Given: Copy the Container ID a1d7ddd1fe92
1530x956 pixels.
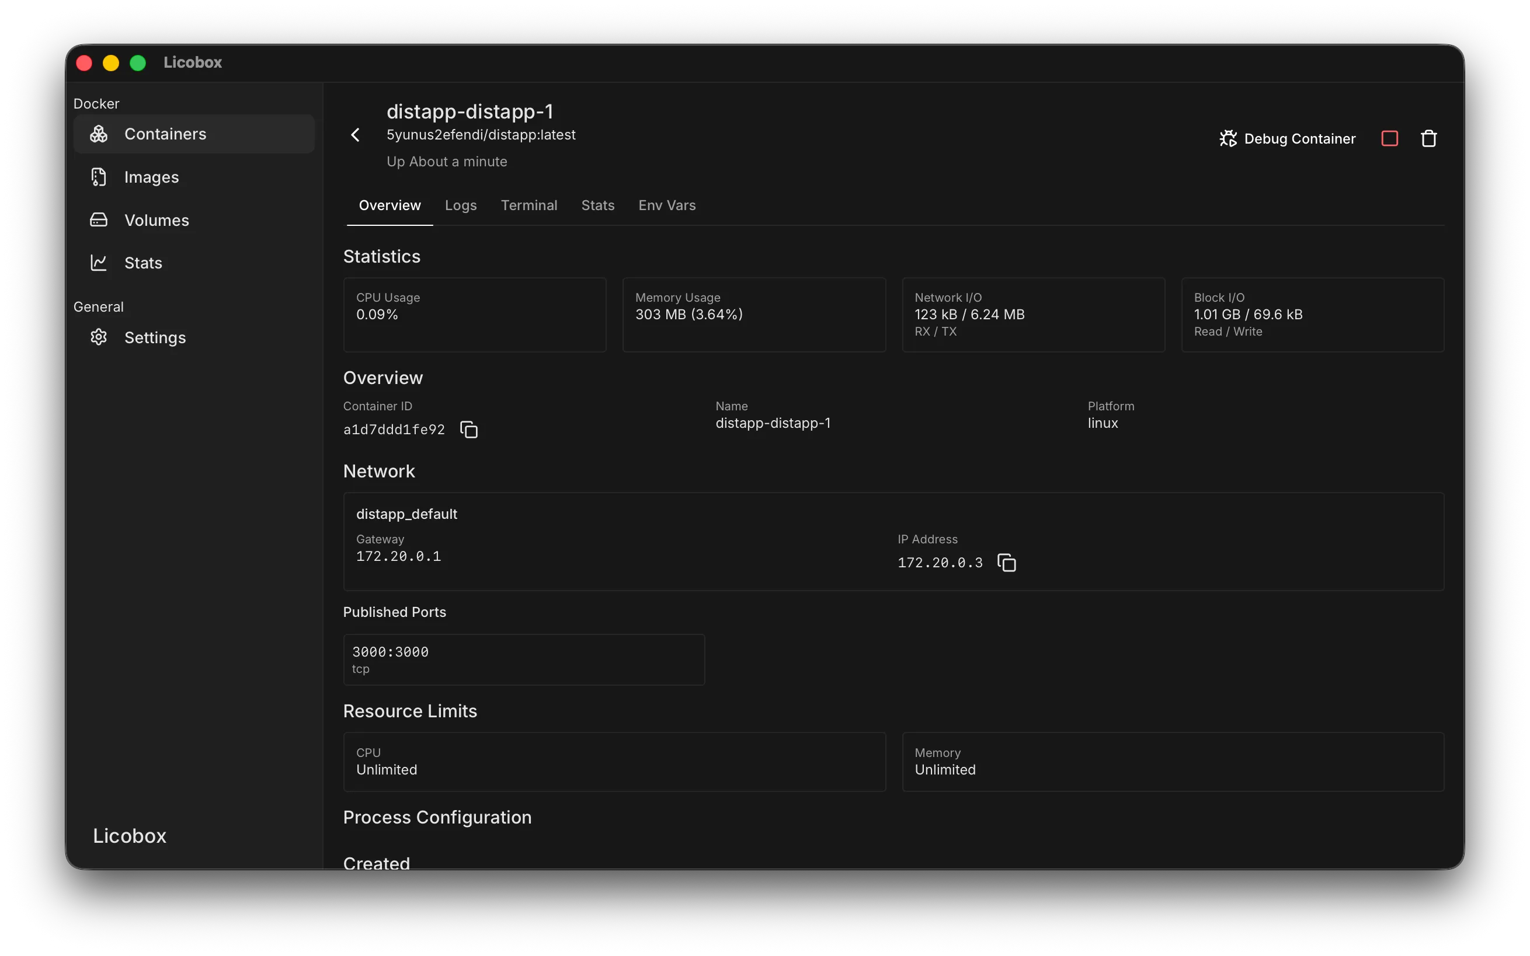Looking at the screenshot, I should 469,430.
